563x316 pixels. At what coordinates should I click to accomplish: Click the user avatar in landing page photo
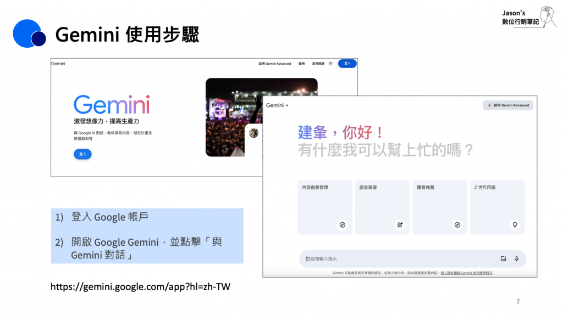[x=253, y=133]
